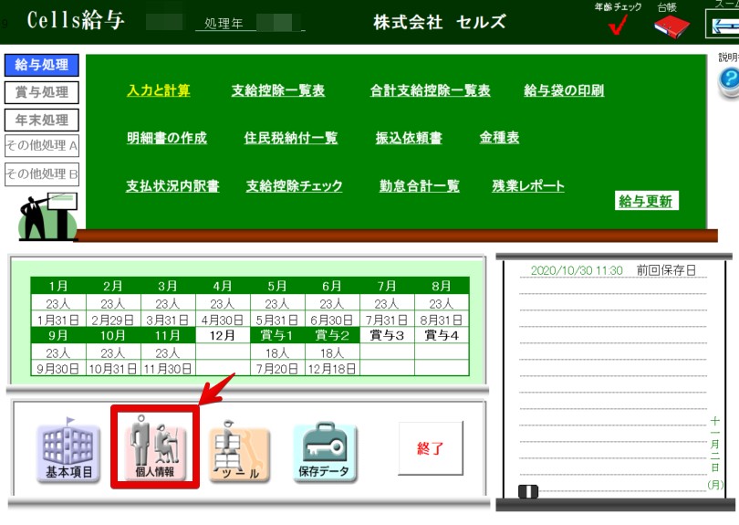Click the teacher with blackboard figure icon
739x525 pixels.
pyautogui.click(x=47, y=215)
